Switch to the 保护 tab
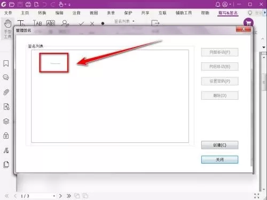267x200 pixels. tap(128, 13)
